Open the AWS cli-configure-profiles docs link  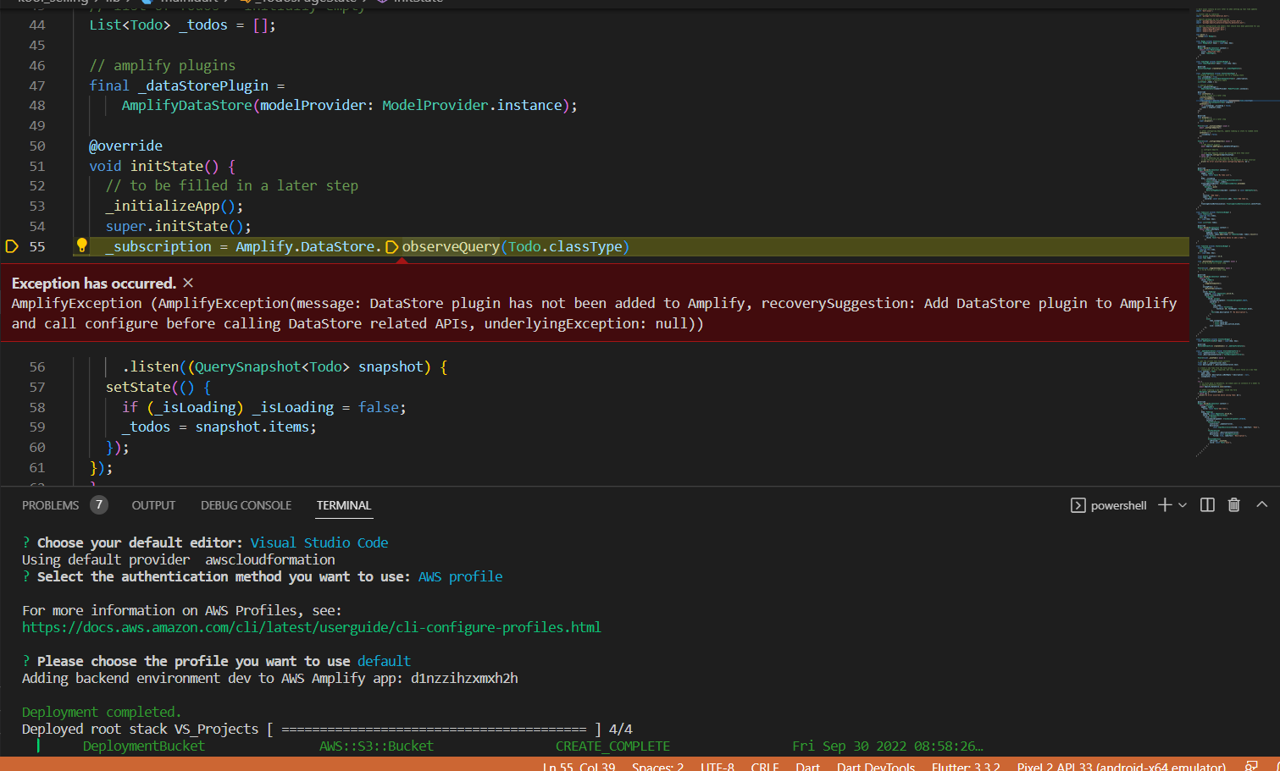tap(311, 627)
